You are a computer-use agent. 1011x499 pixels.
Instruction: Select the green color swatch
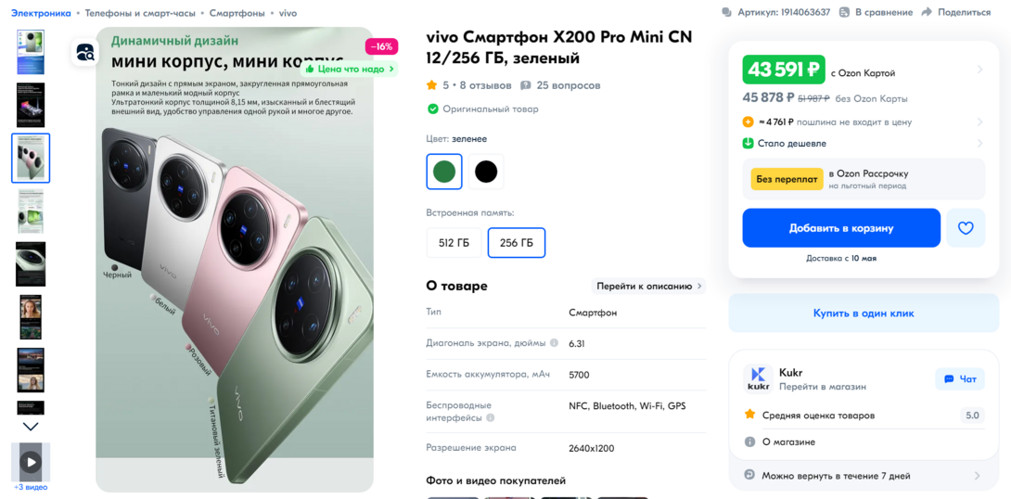tap(444, 172)
